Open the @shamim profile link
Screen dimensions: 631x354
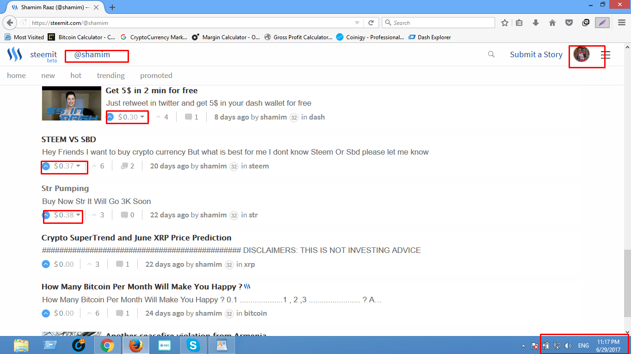click(92, 55)
